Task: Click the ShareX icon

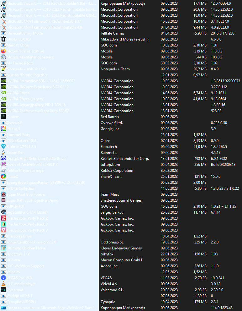Action: [x=3, y=176]
